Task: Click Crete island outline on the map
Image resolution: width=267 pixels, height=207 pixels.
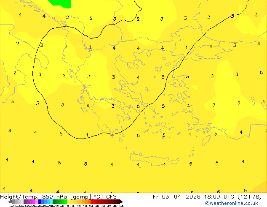Action: pyautogui.click(x=154, y=159)
